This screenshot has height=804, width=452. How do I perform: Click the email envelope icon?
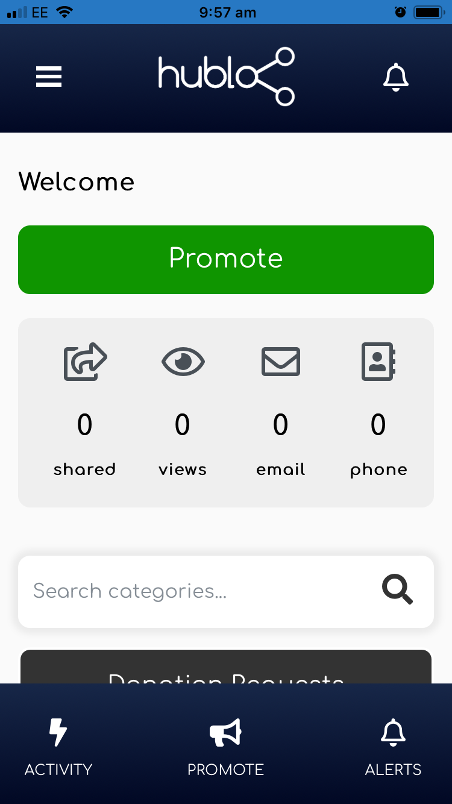point(281,362)
